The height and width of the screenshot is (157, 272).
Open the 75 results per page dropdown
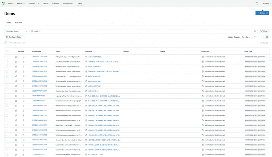coord(258,37)
